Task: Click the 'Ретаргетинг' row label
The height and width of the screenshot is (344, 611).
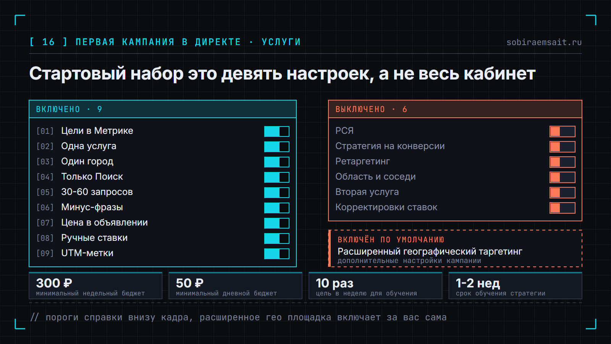Action: 362,161
